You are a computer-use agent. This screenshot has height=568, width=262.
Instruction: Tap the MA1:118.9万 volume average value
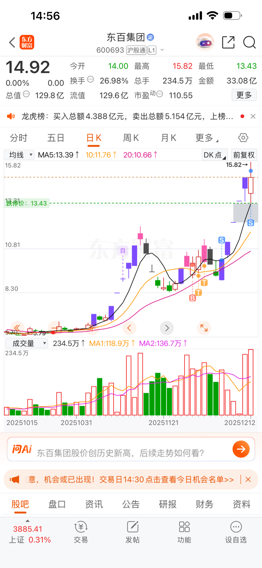pyautogui.click(x=112, y=343)
